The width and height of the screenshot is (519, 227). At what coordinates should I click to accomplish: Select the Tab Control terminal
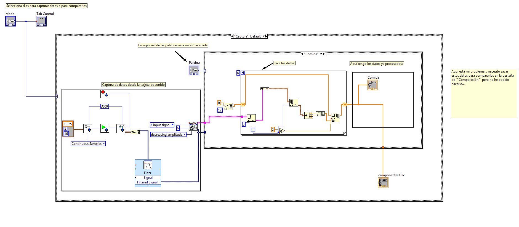pyautogui.click(x=41, y=21)
